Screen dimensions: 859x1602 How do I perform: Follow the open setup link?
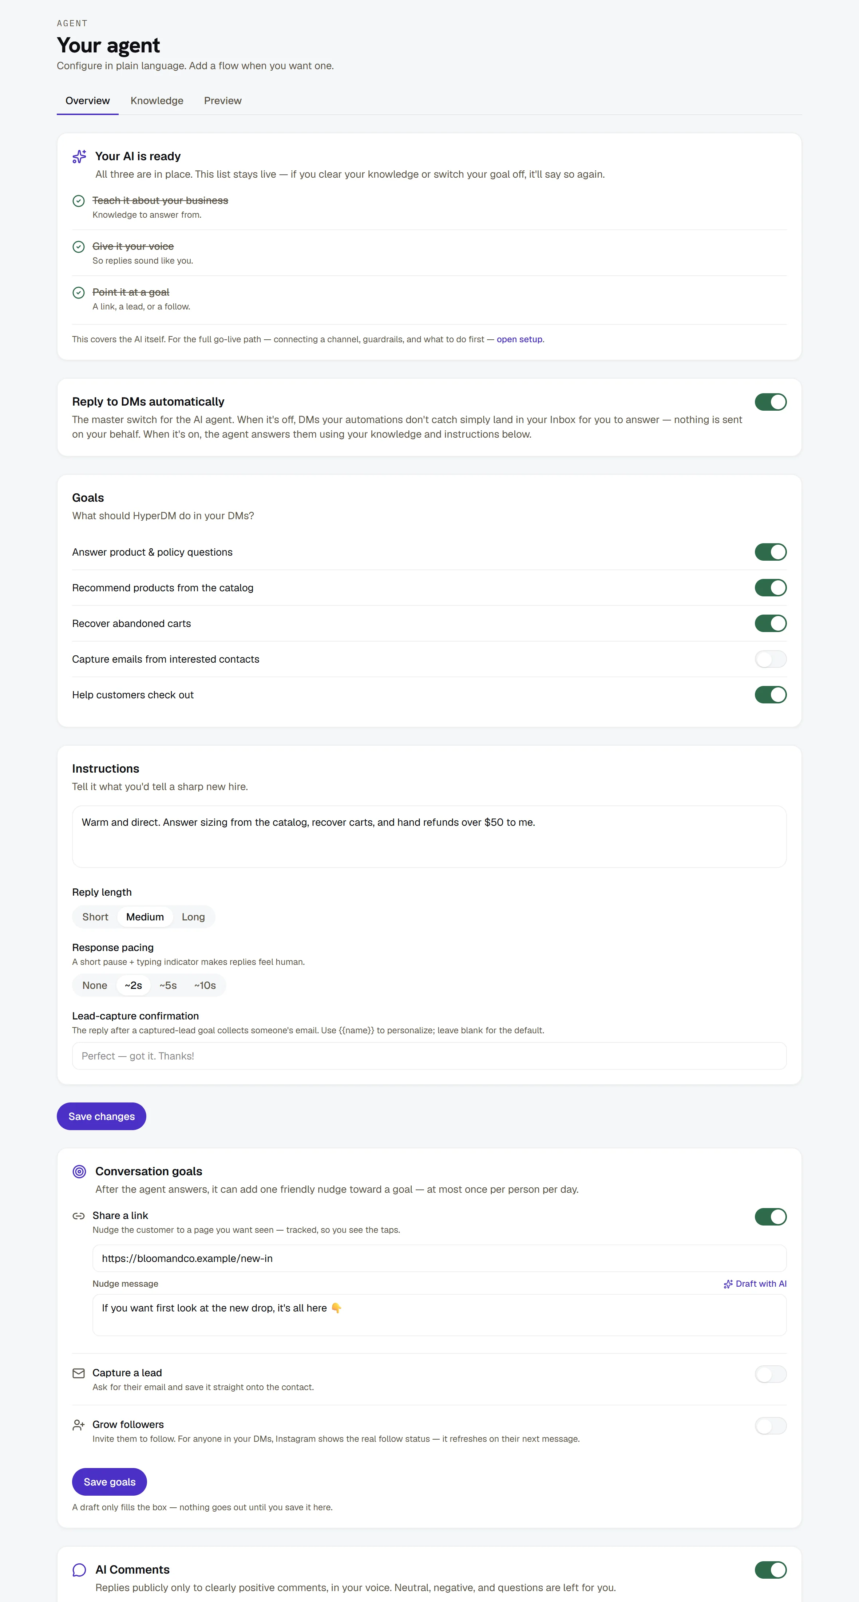[520, 340]
